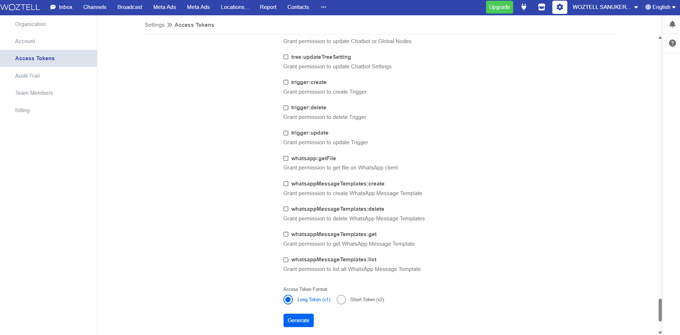Enable the trigger:create permission checkbox

(286, 82)
